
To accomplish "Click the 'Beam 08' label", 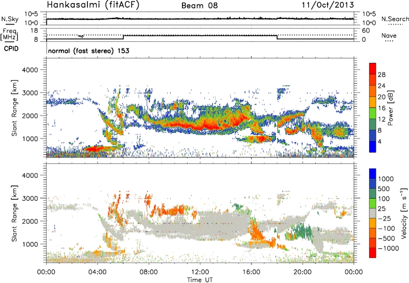I will click(199, 6).
